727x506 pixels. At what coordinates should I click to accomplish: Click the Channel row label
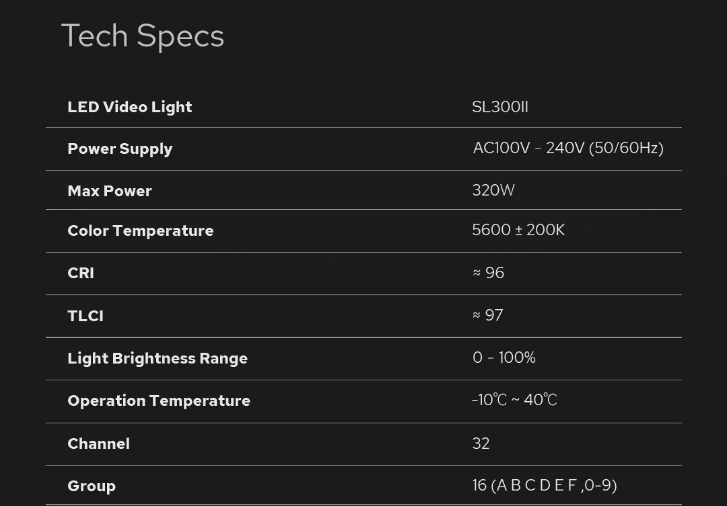[98, 444]
